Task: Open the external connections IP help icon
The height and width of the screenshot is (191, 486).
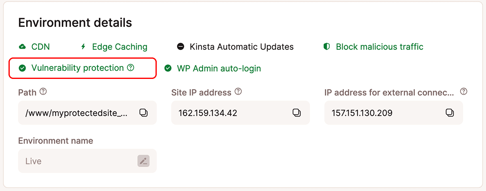Action: (x=464, y=91)
